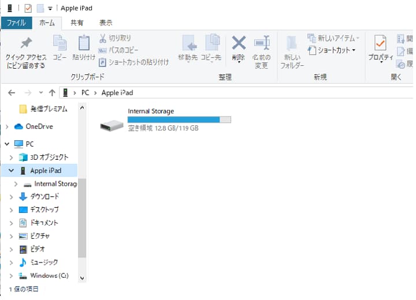
Task: Click the New Folder (新しいフォルダー) icon
Action: coord(292,43)
